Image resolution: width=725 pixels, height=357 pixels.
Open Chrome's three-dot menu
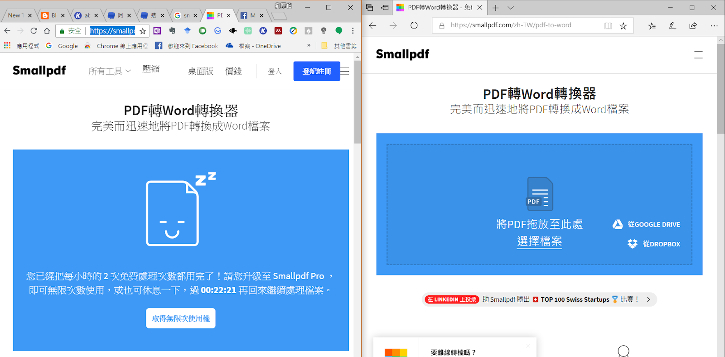click(353, 31)
